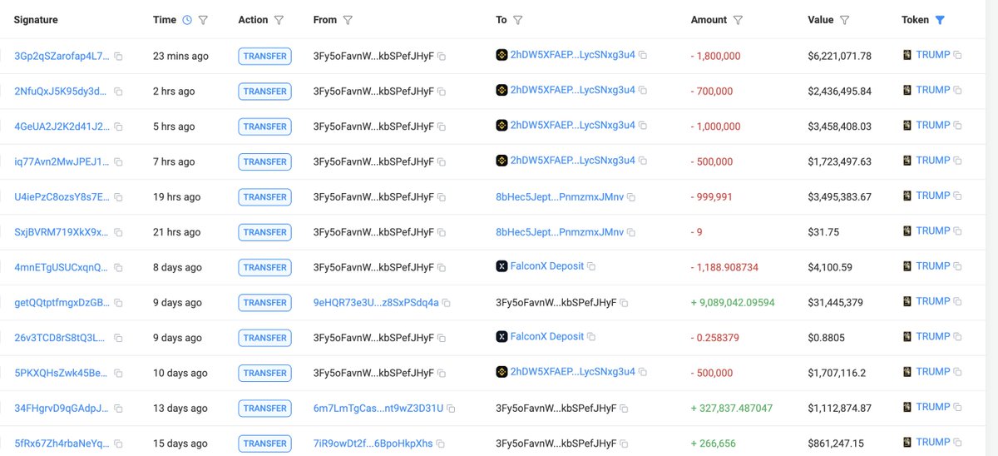Open sender address 9eHQR73e3U...z8SxPSdq4a
Screen dimensions: 998x456
click(376, 303)
